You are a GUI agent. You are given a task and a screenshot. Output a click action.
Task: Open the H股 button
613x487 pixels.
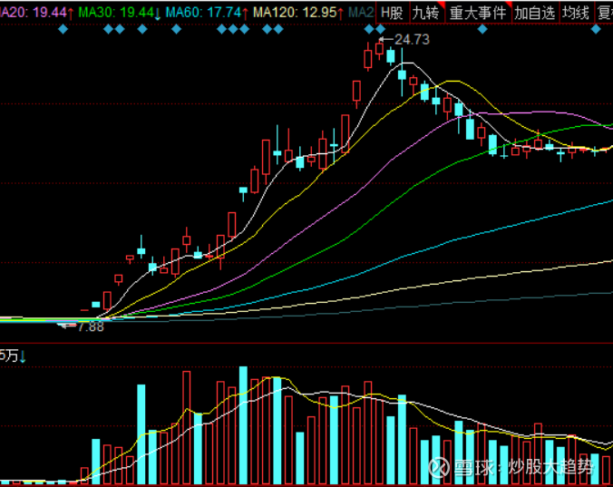(x=392, y=13)
